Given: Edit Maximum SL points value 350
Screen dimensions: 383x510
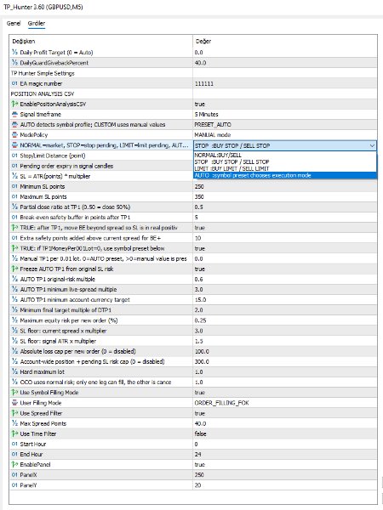Looking at the screenshot, I should 285,197.
